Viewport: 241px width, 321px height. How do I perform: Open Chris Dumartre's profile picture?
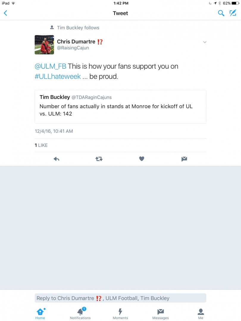click(x=44, y=45)
